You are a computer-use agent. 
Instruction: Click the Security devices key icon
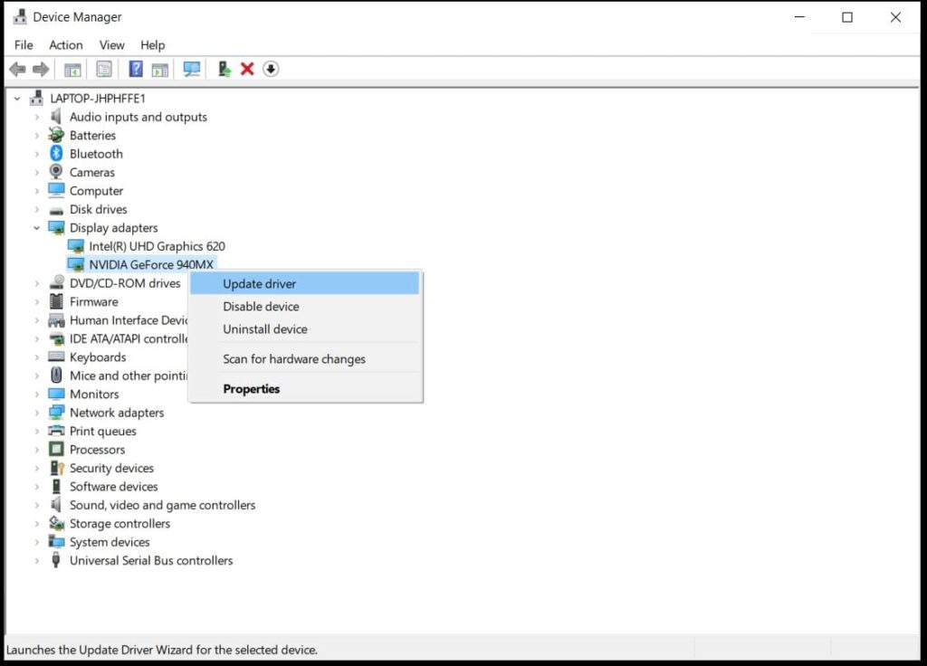click(x=57, y=468)
